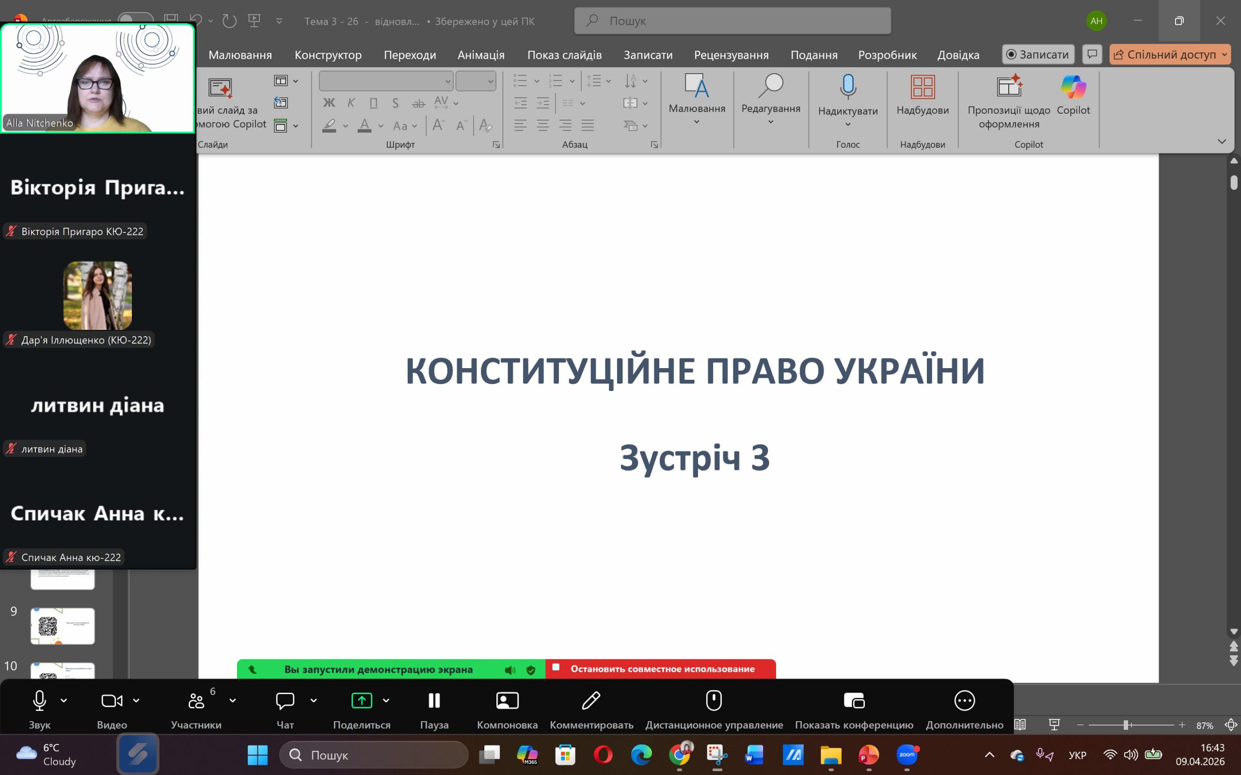Image resolution: width=1241 pixels, height=775 pixels.
Task: Click the Комментировать annotate pencil
Action: tap(591, 700)
